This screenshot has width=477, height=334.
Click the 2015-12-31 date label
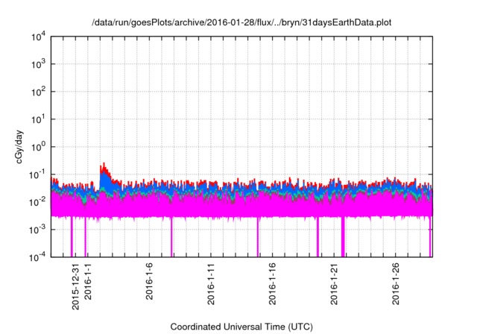click(x=75, y=286)
